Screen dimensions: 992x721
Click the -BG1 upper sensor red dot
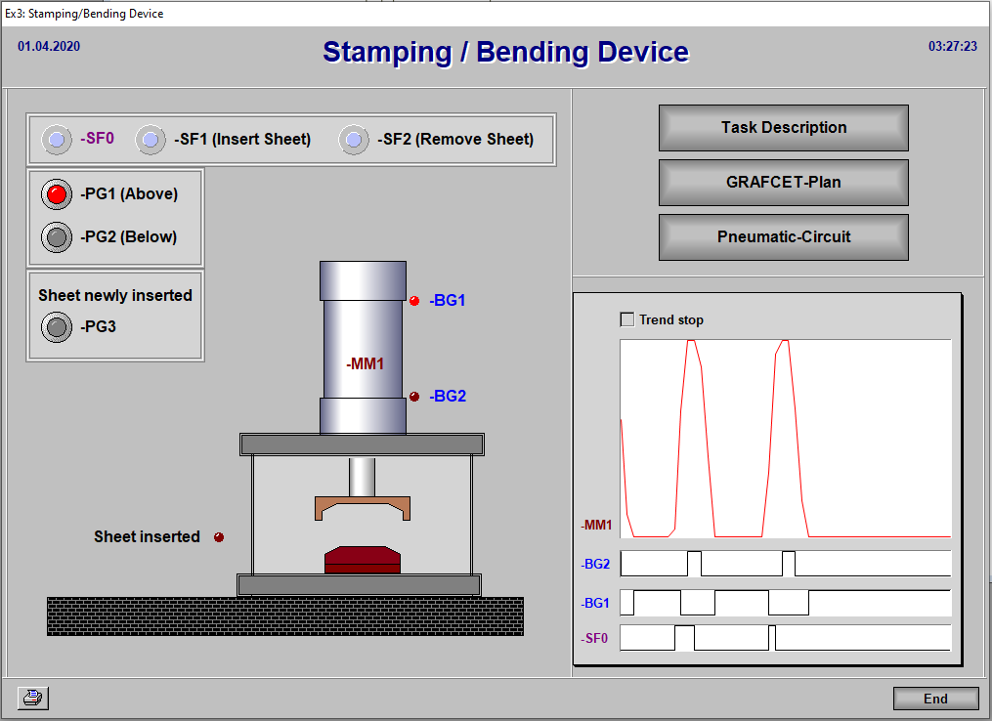[414, 301]
